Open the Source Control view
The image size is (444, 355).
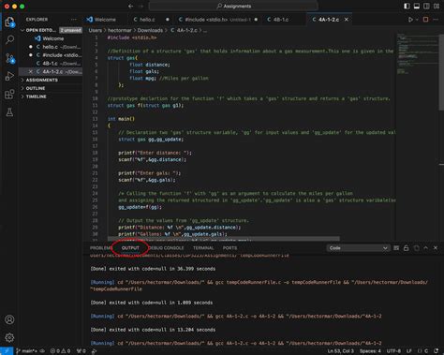pos(9,58)
